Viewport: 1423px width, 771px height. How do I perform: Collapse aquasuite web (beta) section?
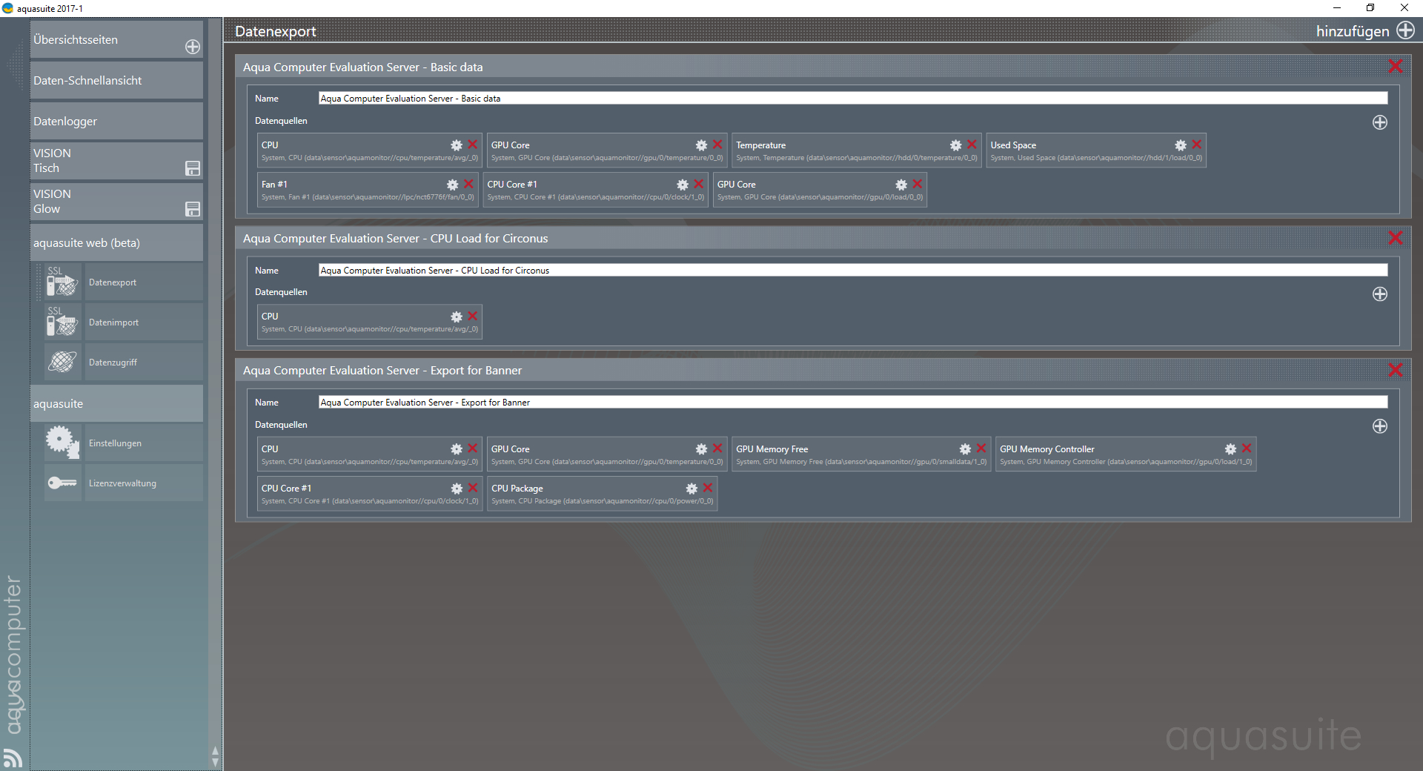click(116, 242)
